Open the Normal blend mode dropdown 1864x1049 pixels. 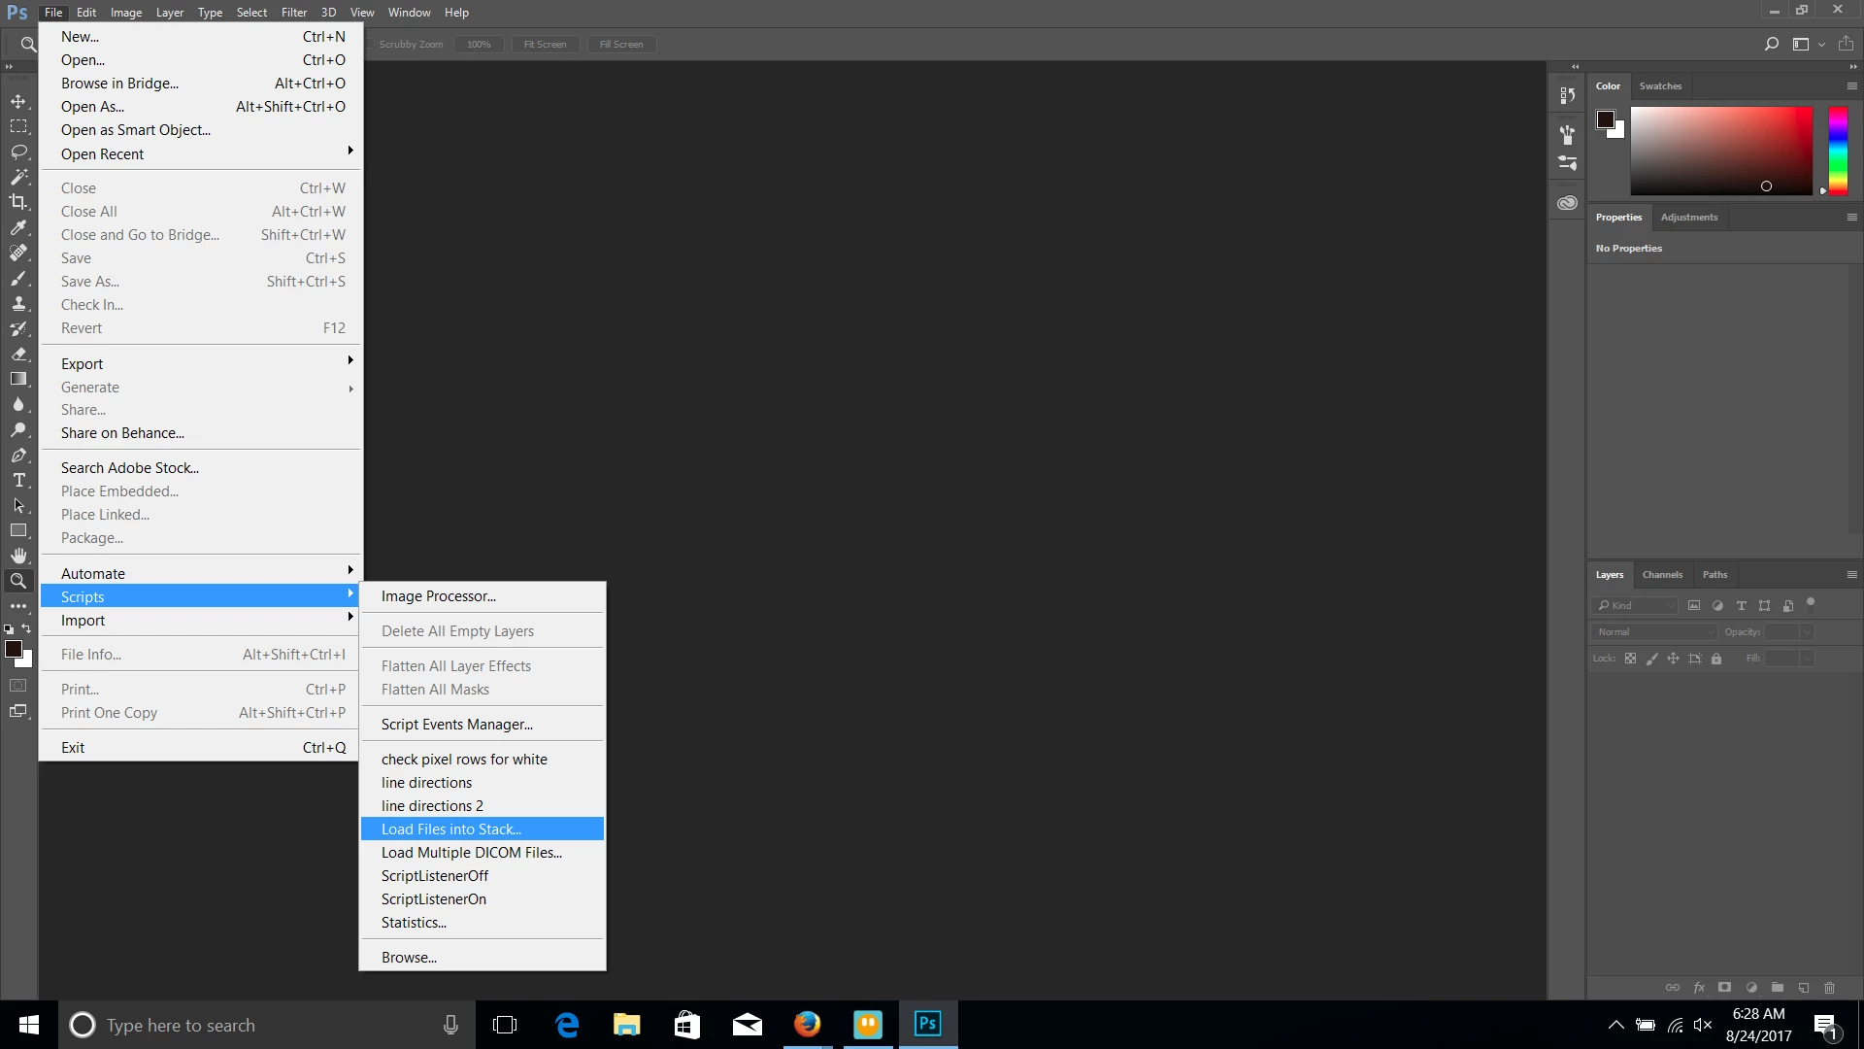(x=1654, y=632)
